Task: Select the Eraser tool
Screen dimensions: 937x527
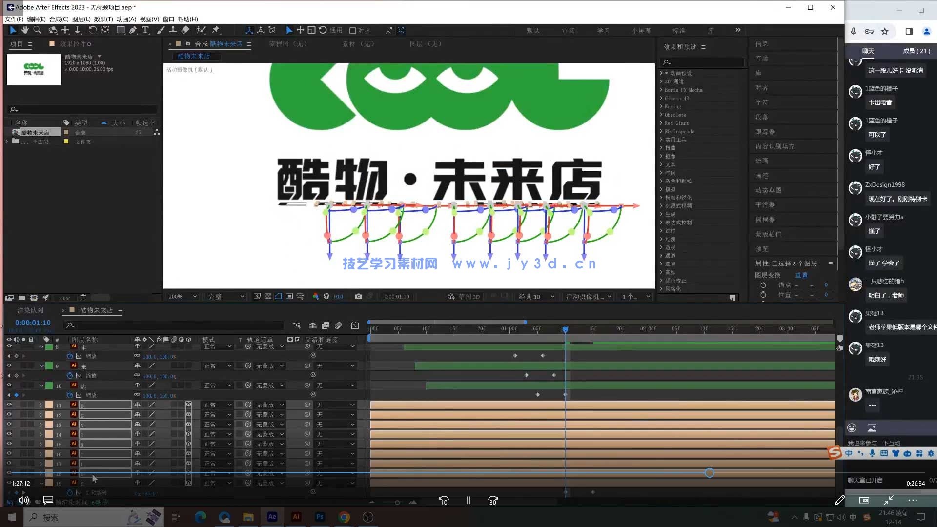Action: coord(185,30)
